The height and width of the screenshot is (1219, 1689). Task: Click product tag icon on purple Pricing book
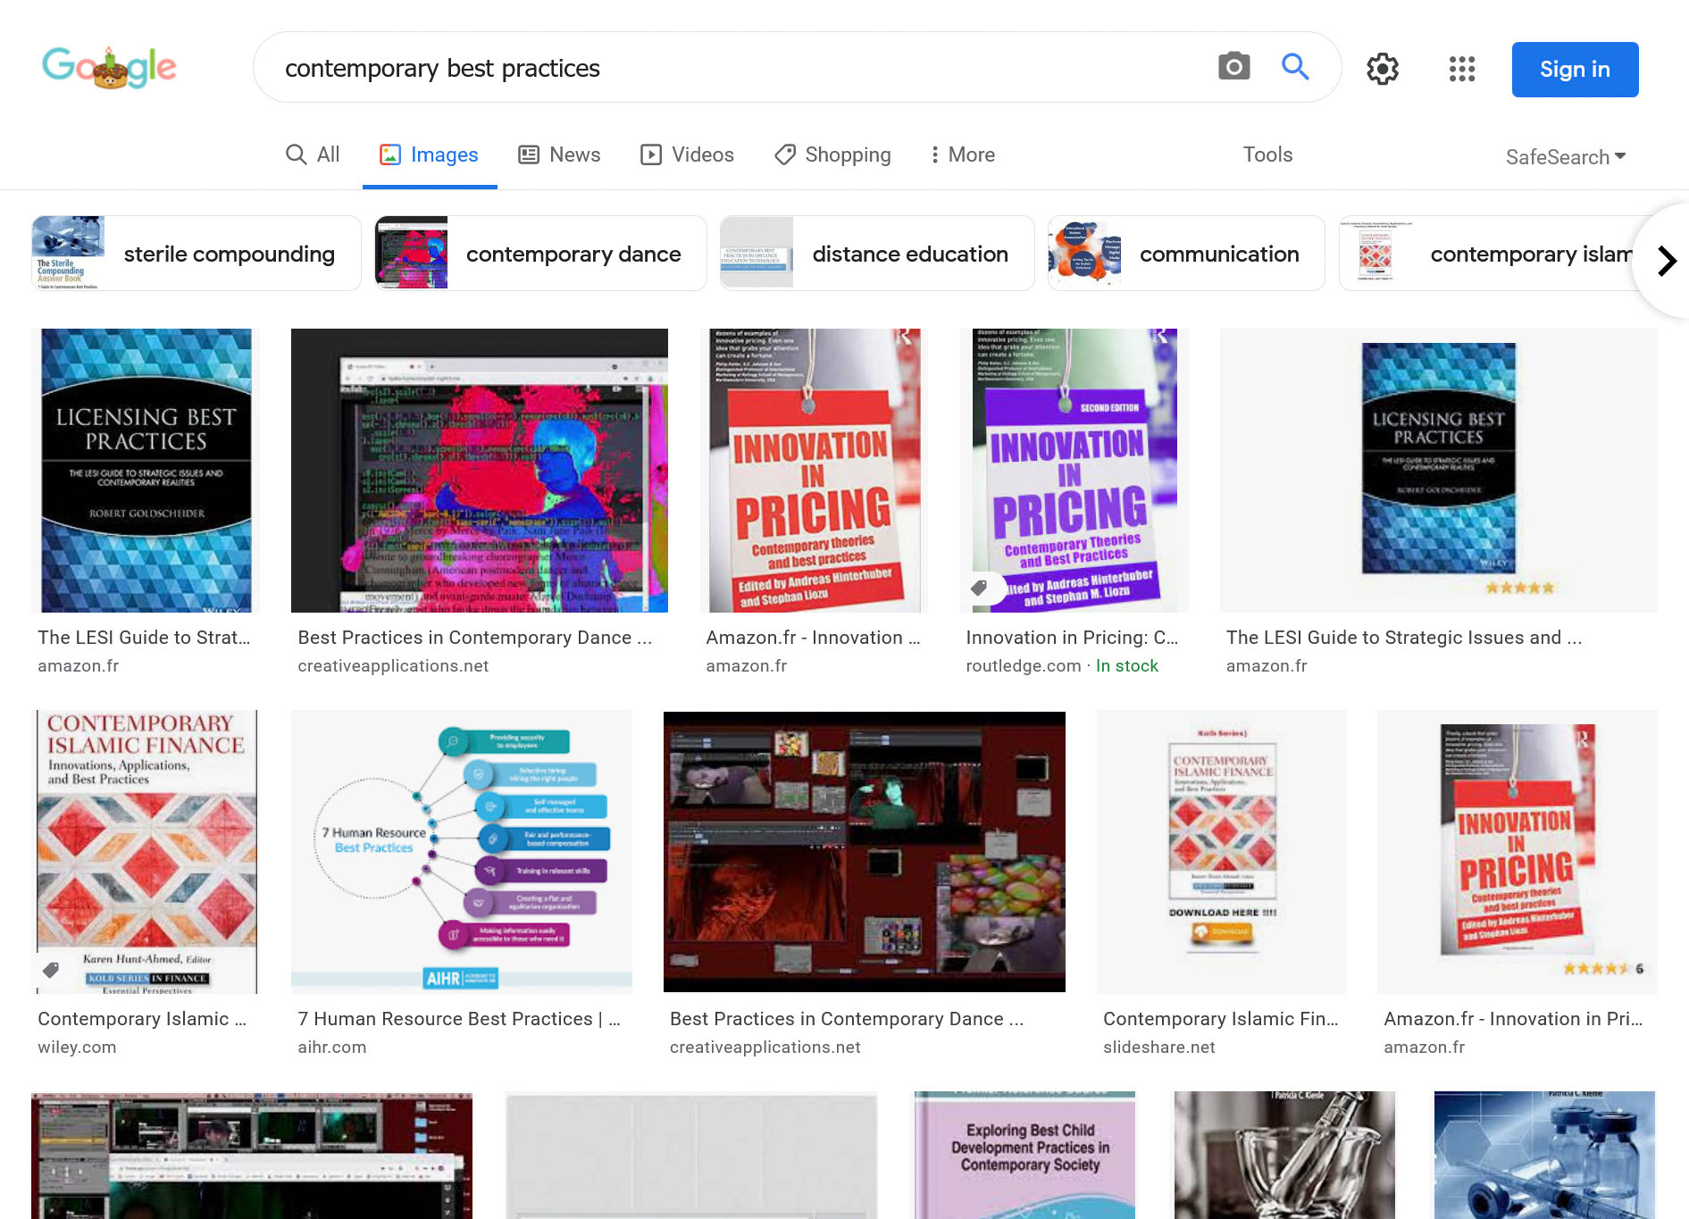[980, 588]
